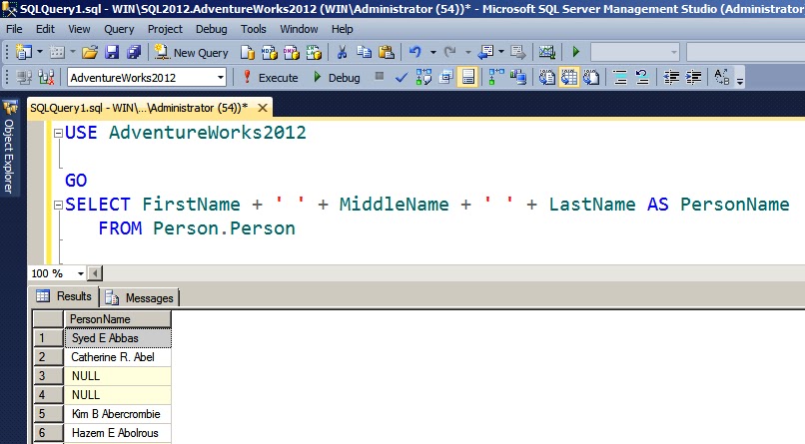Open the Project menu
Screen dimensions: 805x444
pyautogui.click(x=165, y=29)
